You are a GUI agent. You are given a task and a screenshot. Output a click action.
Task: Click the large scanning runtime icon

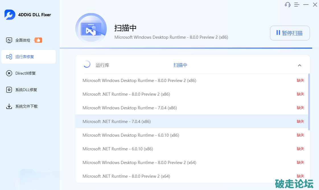click(x=91, y=29)
